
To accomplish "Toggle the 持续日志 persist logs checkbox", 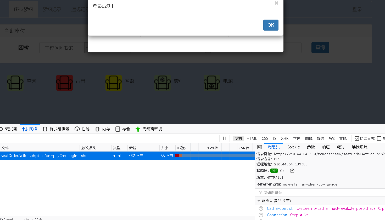I will (x=357, y=138).
